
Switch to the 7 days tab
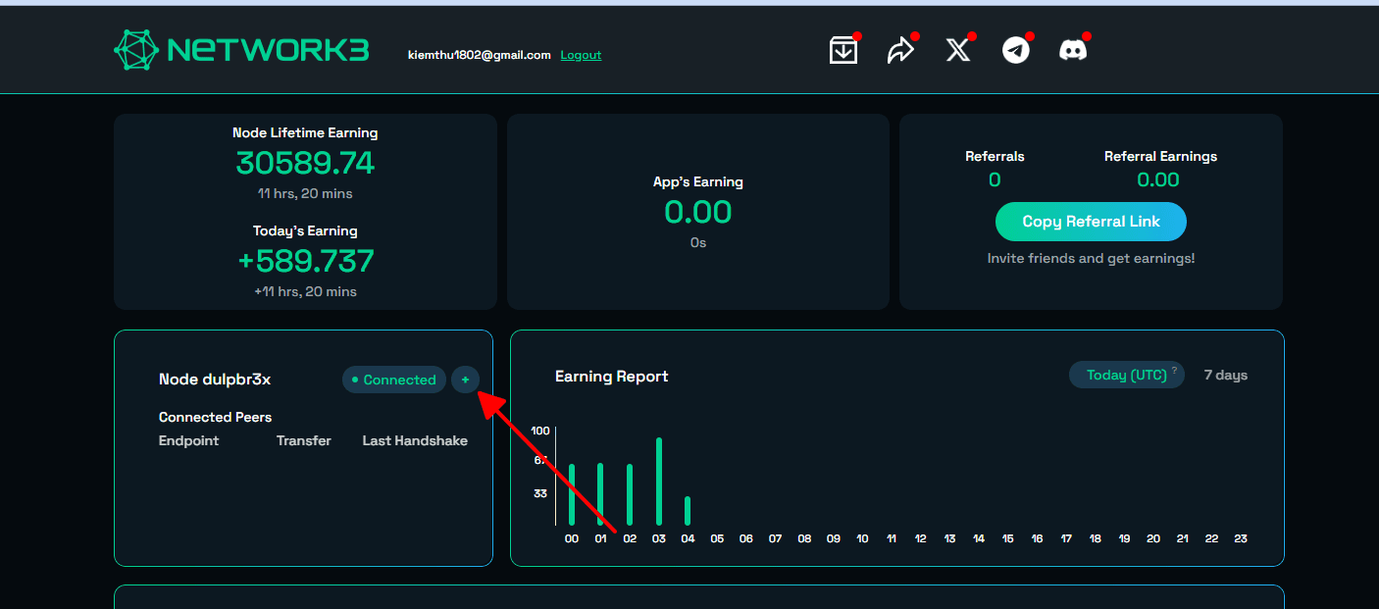[x=1226, y=375]
